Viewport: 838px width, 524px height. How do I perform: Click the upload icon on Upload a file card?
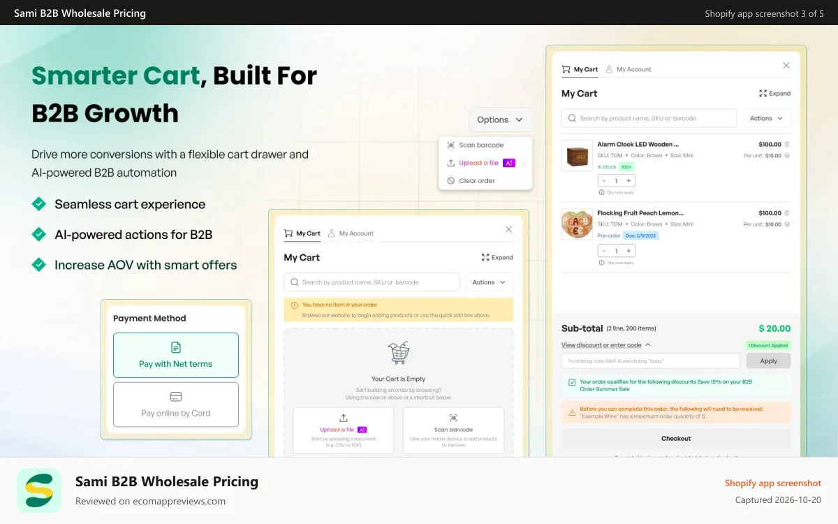click(343, 418)
